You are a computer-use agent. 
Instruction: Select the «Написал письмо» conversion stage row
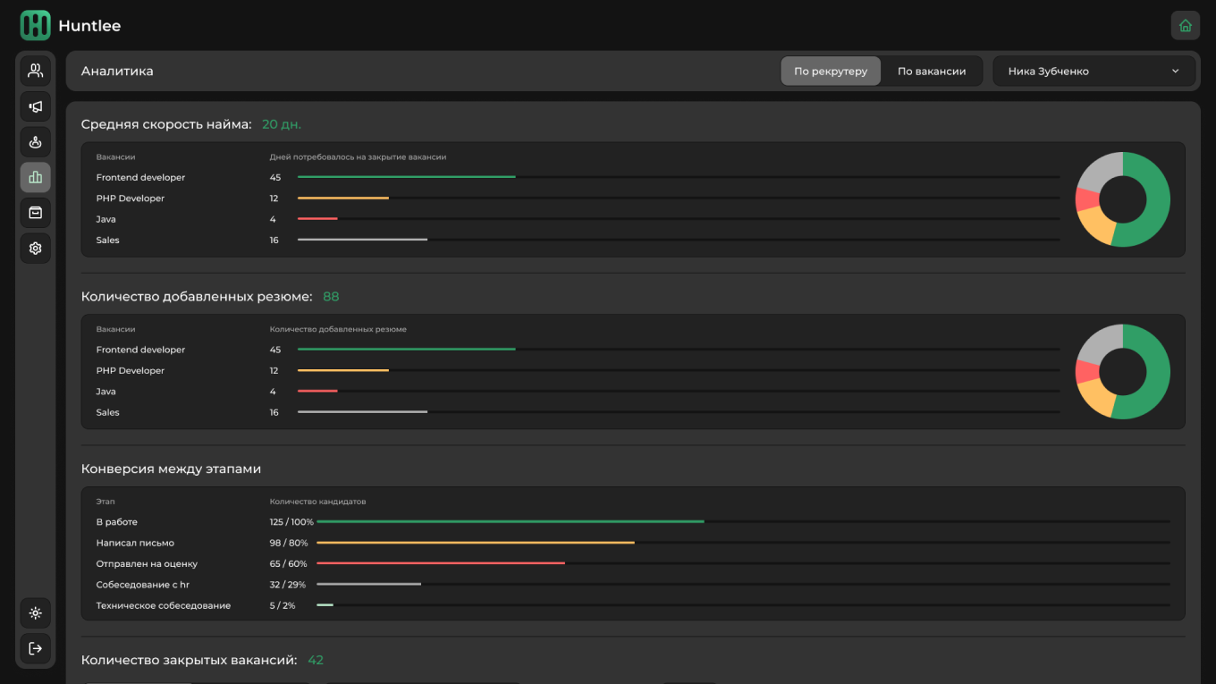click(135, 543)
